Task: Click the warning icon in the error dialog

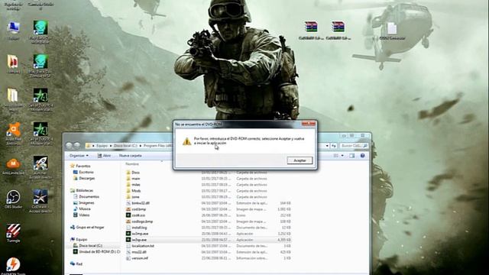Action: pyautogui.click(x=186, y=141)
